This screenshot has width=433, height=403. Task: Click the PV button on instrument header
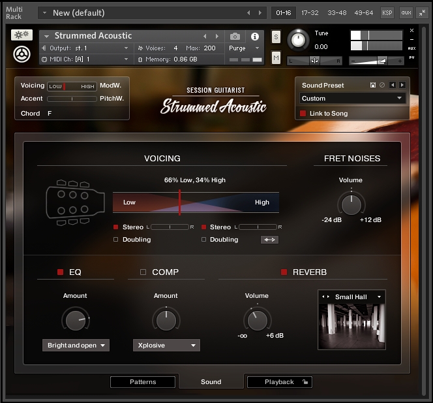(x=411, y=57)
